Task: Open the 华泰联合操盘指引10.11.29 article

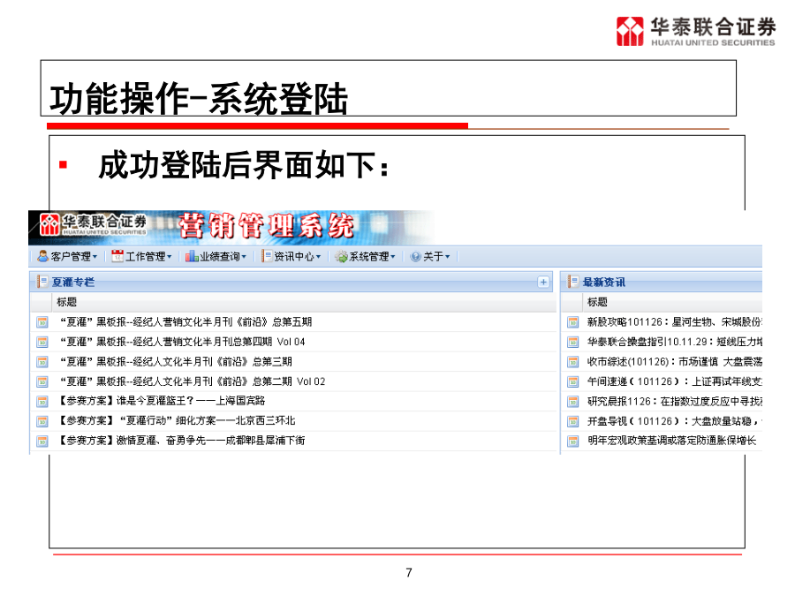Action: click(674, 342)
